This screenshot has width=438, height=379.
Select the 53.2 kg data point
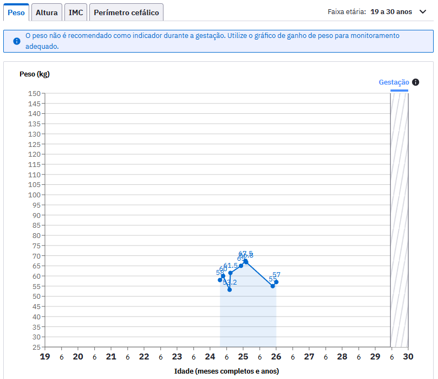coord(230,290)
